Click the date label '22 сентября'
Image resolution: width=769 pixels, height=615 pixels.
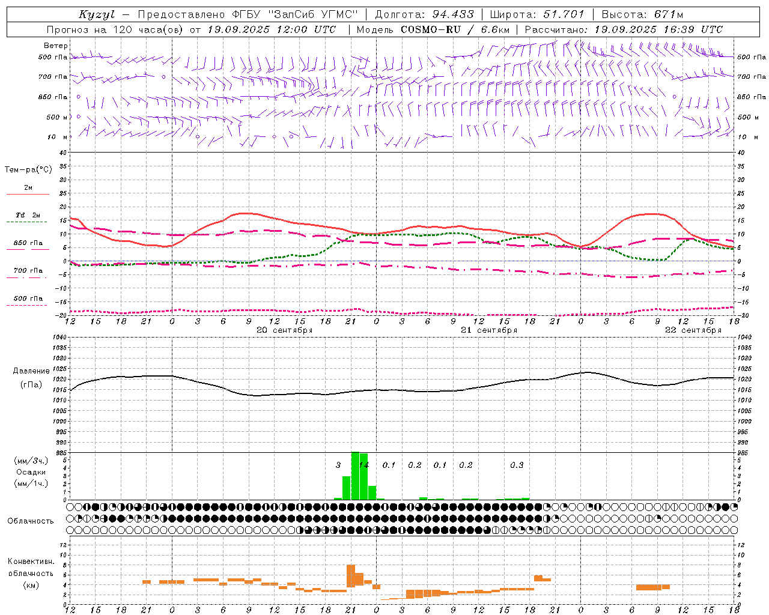pyautogui.click(x=693, y=330)
